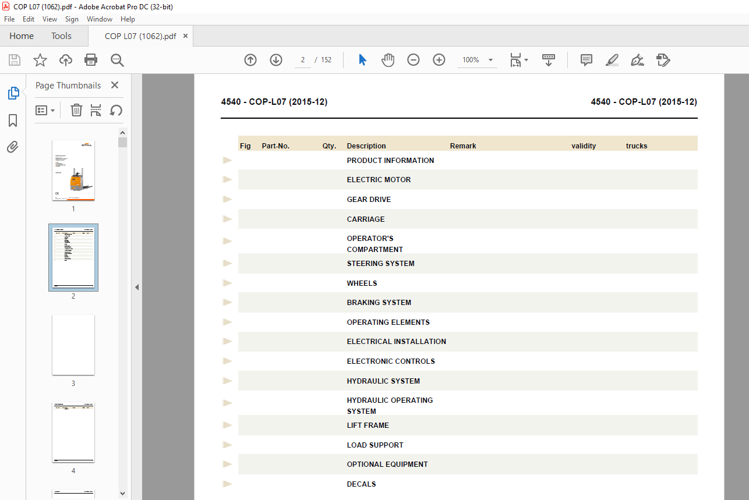
Task: Toggle the Page Thumbnails panel icon
Action: (x=13, y=93)
